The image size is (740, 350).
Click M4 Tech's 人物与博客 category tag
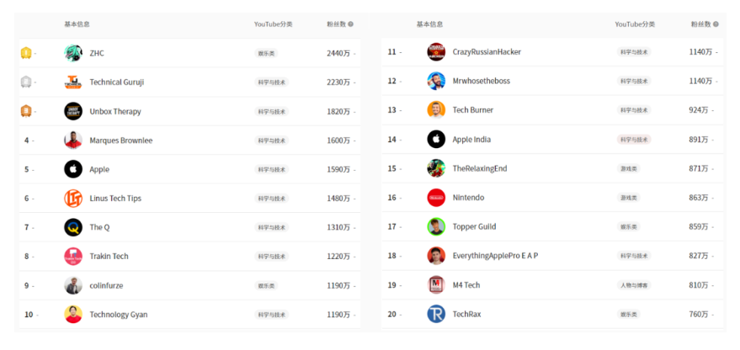(634, 285)
